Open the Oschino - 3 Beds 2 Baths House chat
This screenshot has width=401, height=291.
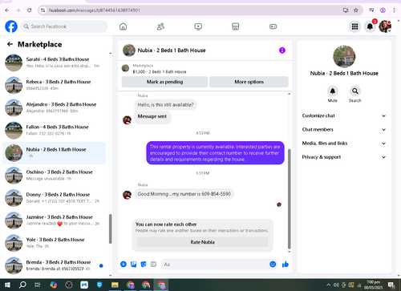point(55,176)
